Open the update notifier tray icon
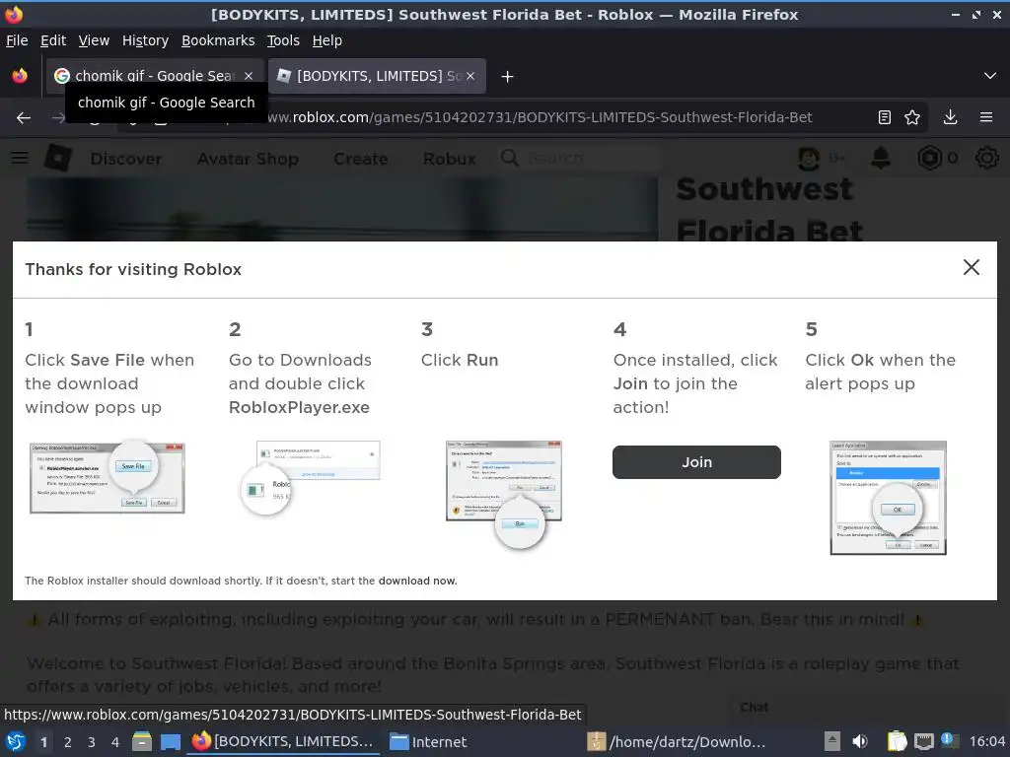Image resolution: width=1010 pixels, height=757 pixels. click(x=949, y=740)
